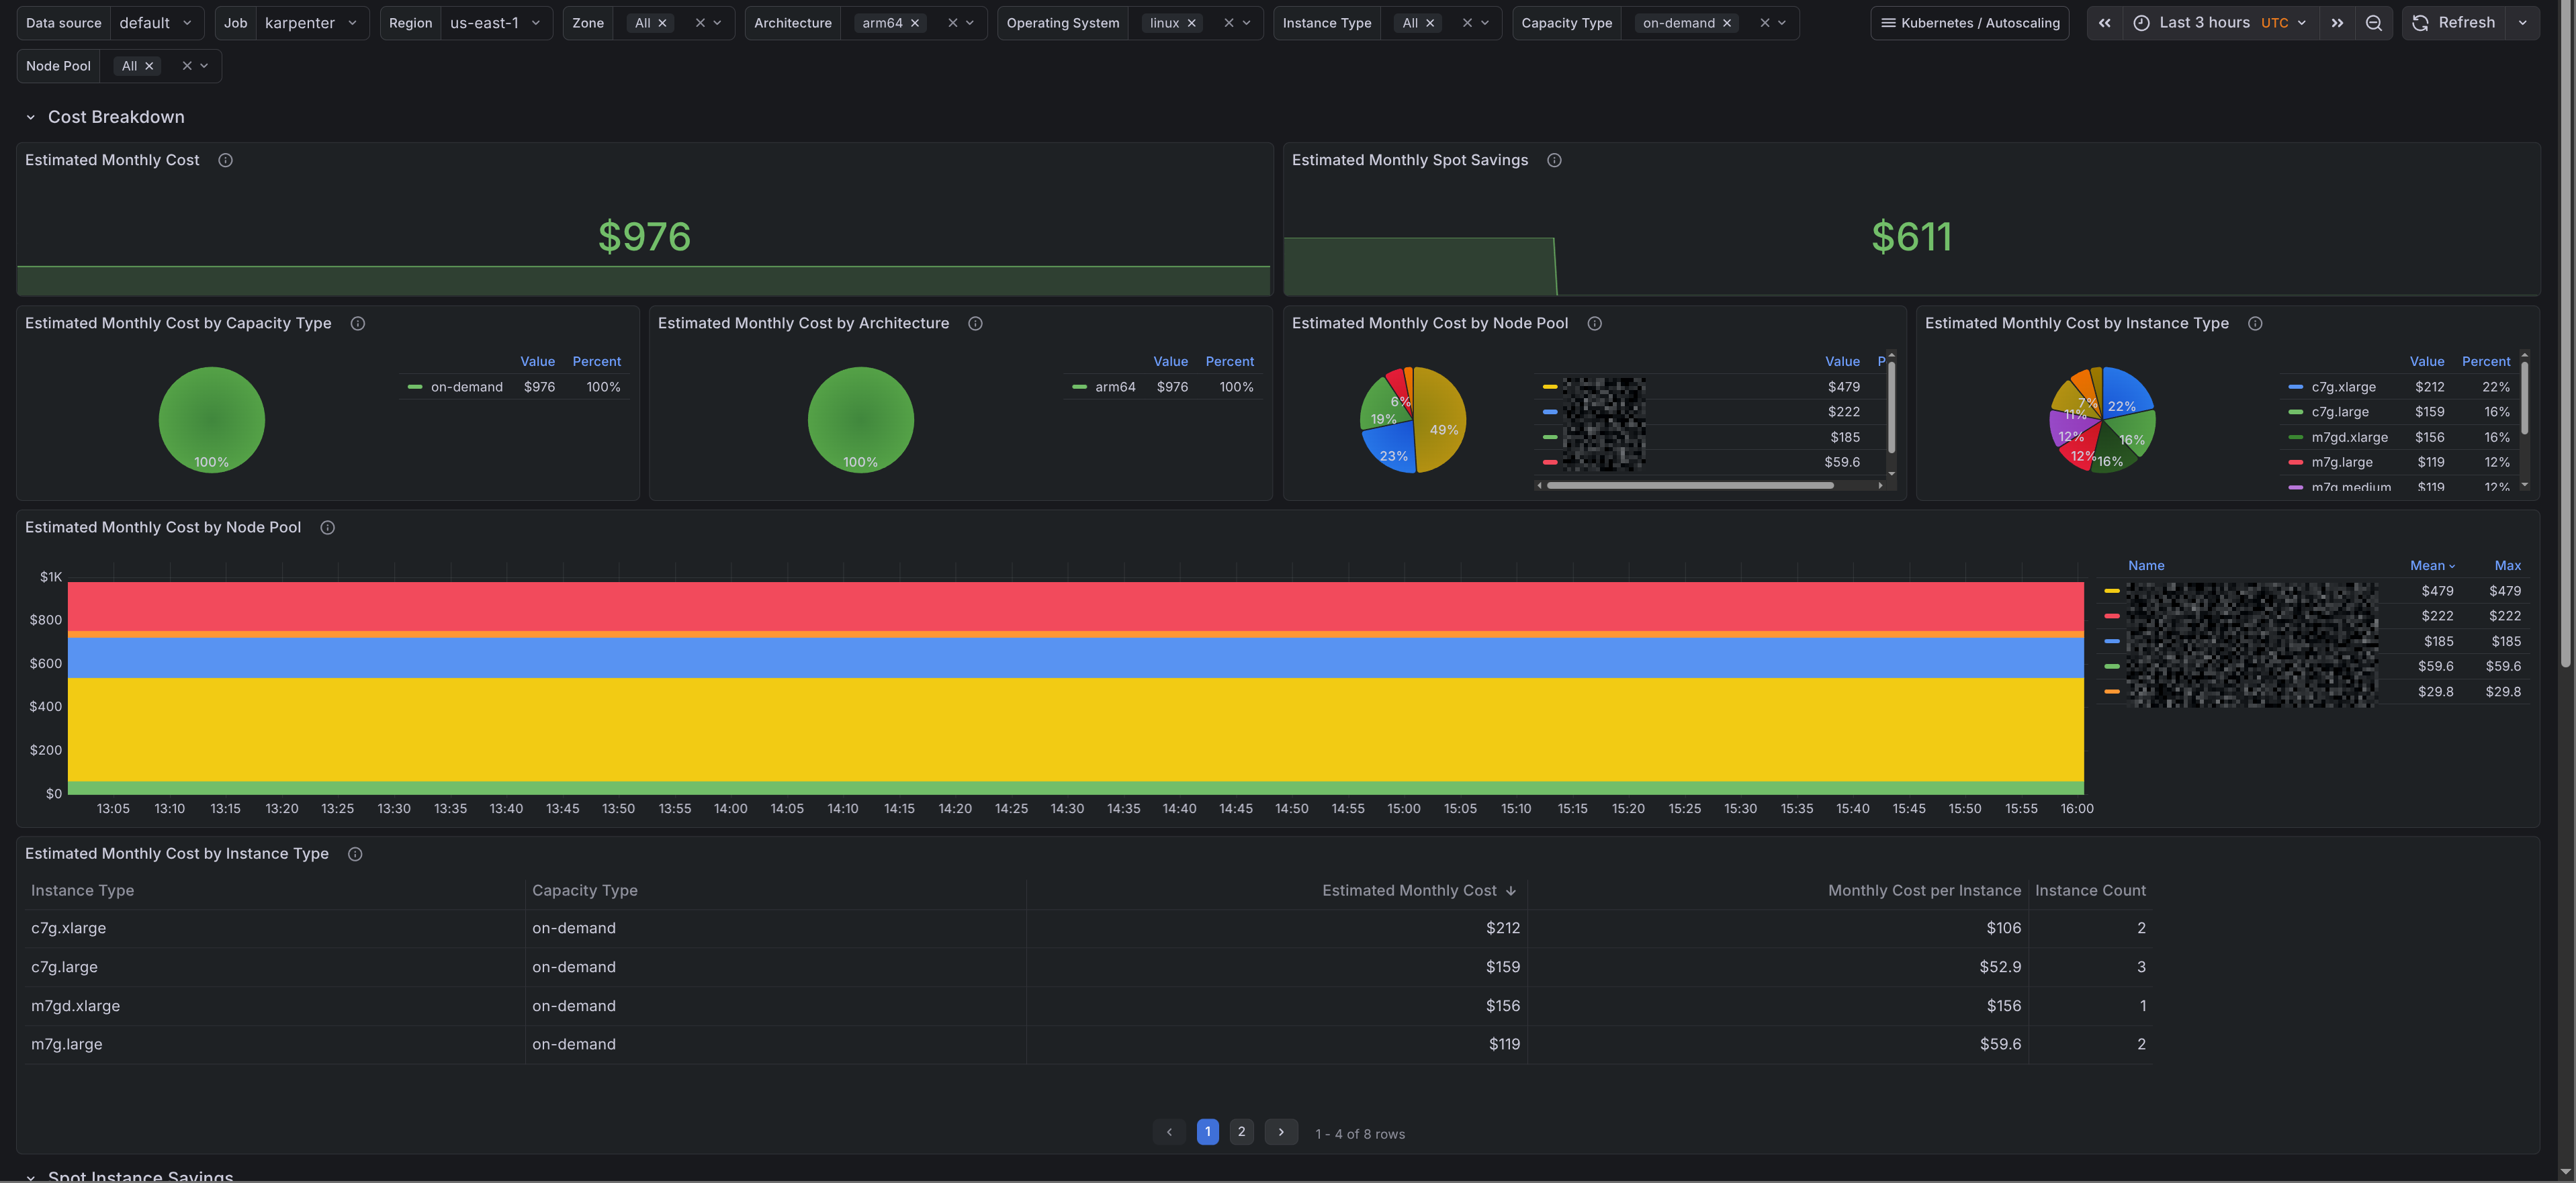
Task: Open the Zone filter dropdown
Action: (x=717, y=23)
